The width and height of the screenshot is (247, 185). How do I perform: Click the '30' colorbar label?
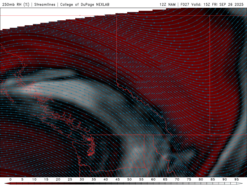[82, 179]
